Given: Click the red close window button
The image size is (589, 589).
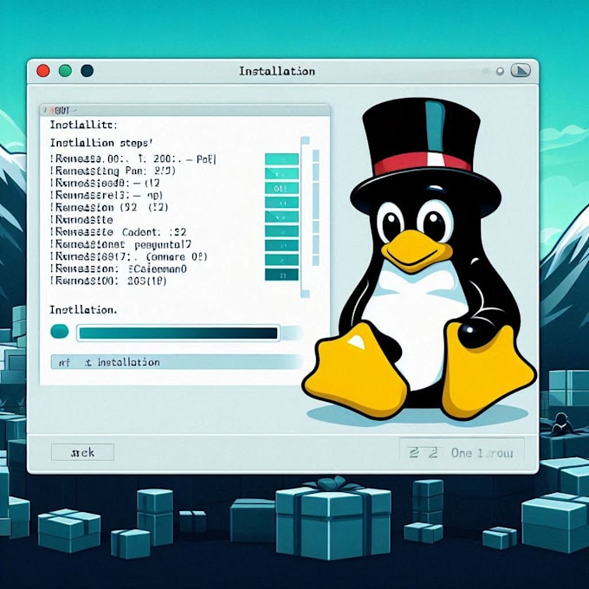Looking at the screenshot, I should pos(43,71).
